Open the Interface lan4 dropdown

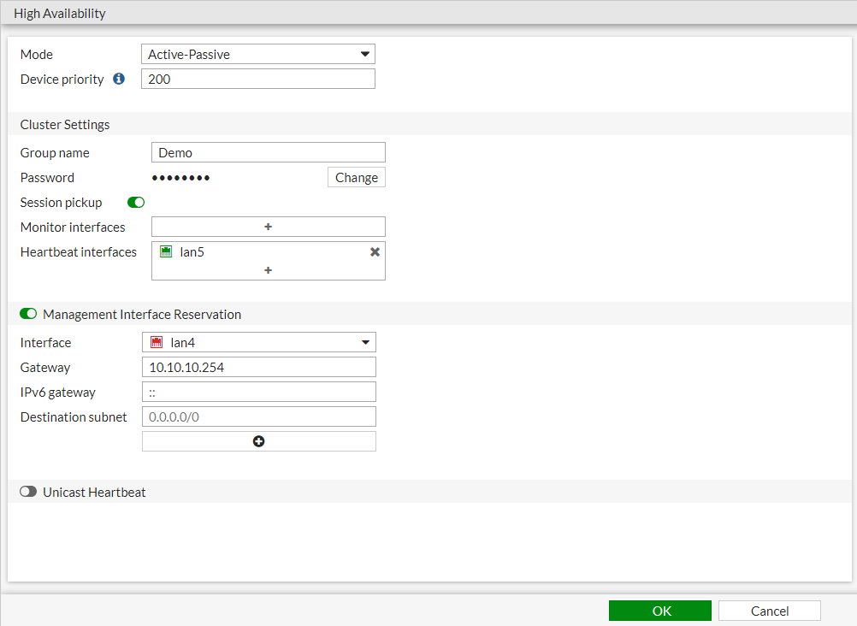point(258,342)
